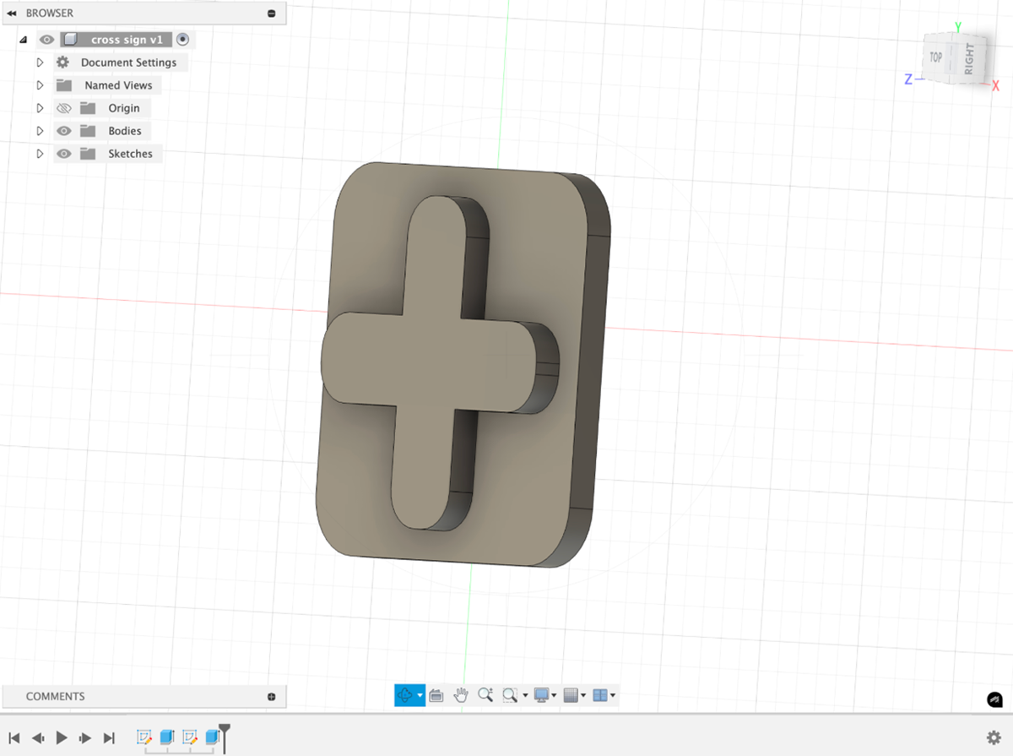
Task: Click the Origin folder icon
Action: coord(88,108)
